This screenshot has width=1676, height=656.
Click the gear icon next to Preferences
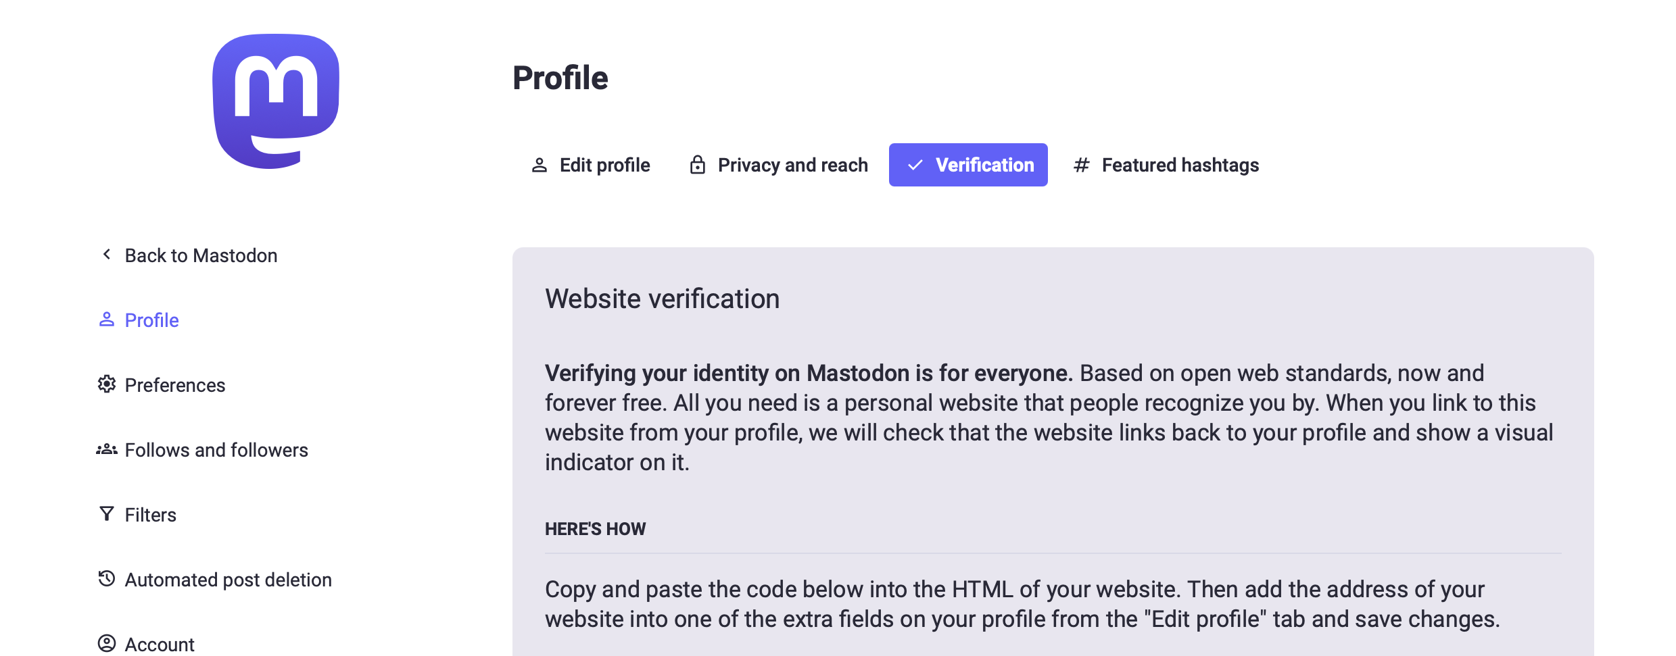pos(106,384)
